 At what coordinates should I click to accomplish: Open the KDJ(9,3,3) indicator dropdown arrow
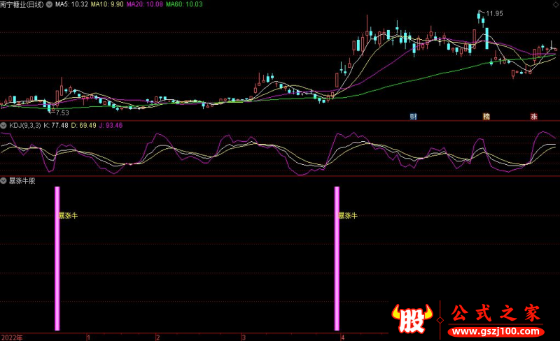point(3,125)
